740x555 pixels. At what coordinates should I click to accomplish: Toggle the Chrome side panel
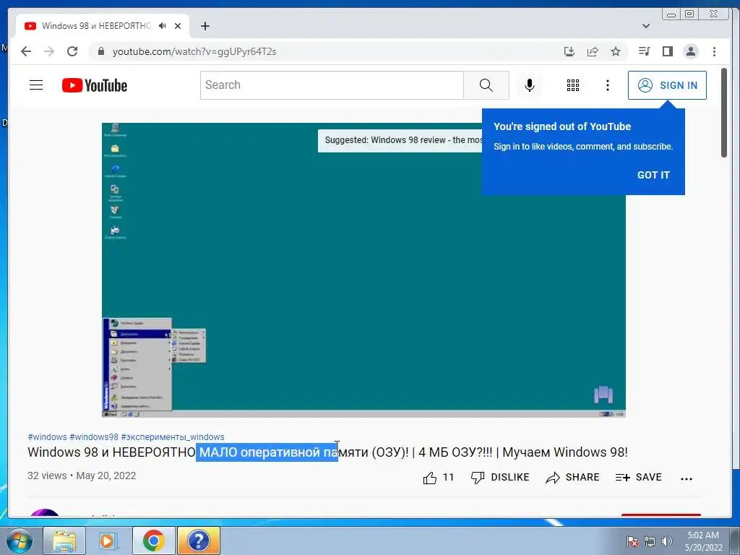click(x=667, y=51)
